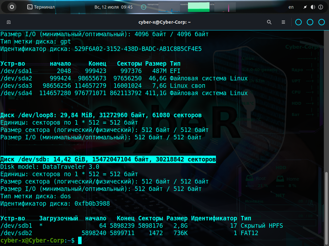Open Activities overview circle button
The height and width of the screenshot is (246, 329).
pyautogui.click(x=12, y=7)
